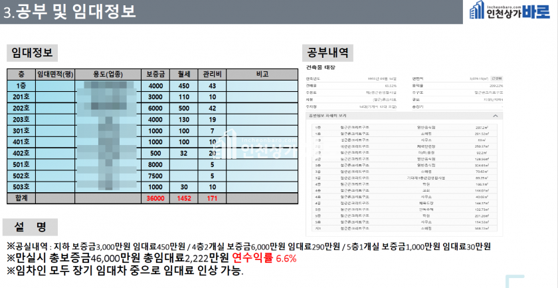The width and height of the screenshot is (558, 288).
Task: Click the 설명 heading box
Action: 31,226
